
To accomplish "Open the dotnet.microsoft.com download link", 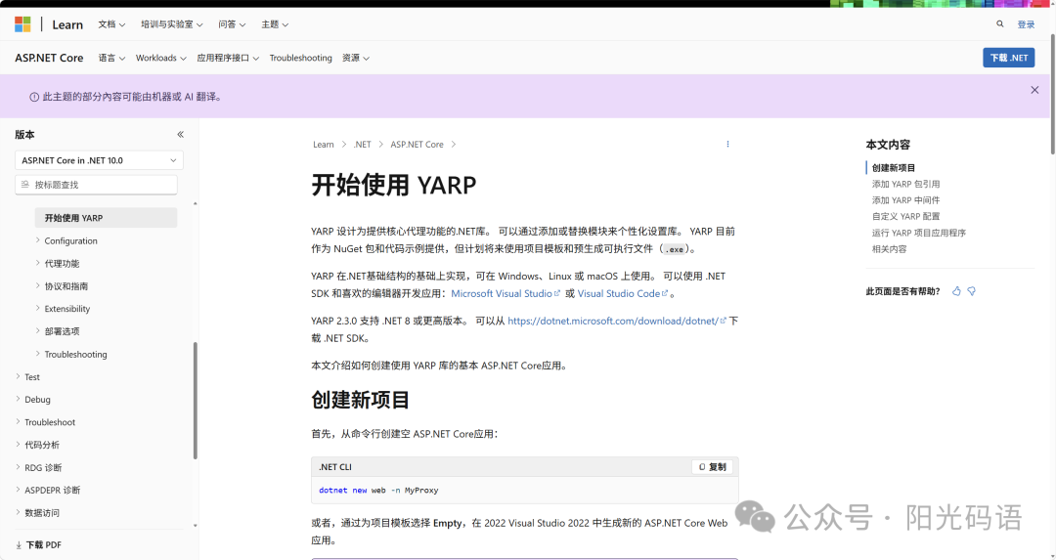I will [617, 322].
